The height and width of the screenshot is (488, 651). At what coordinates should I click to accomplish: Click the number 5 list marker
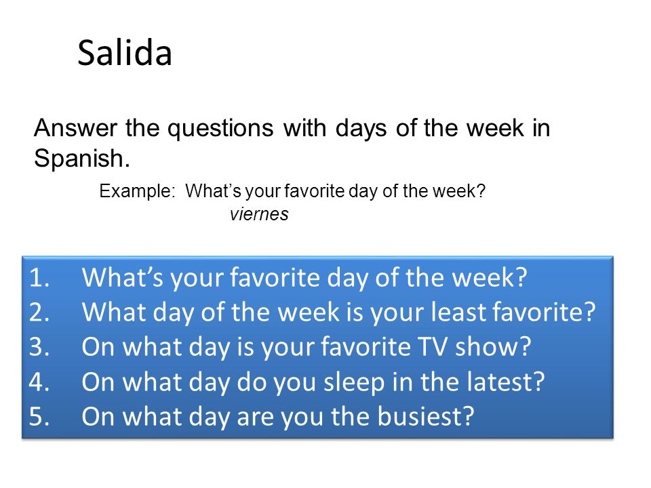click(39, 417)
